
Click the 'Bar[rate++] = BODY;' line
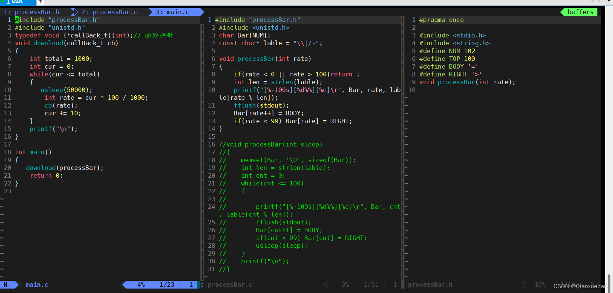coord(269,113)
